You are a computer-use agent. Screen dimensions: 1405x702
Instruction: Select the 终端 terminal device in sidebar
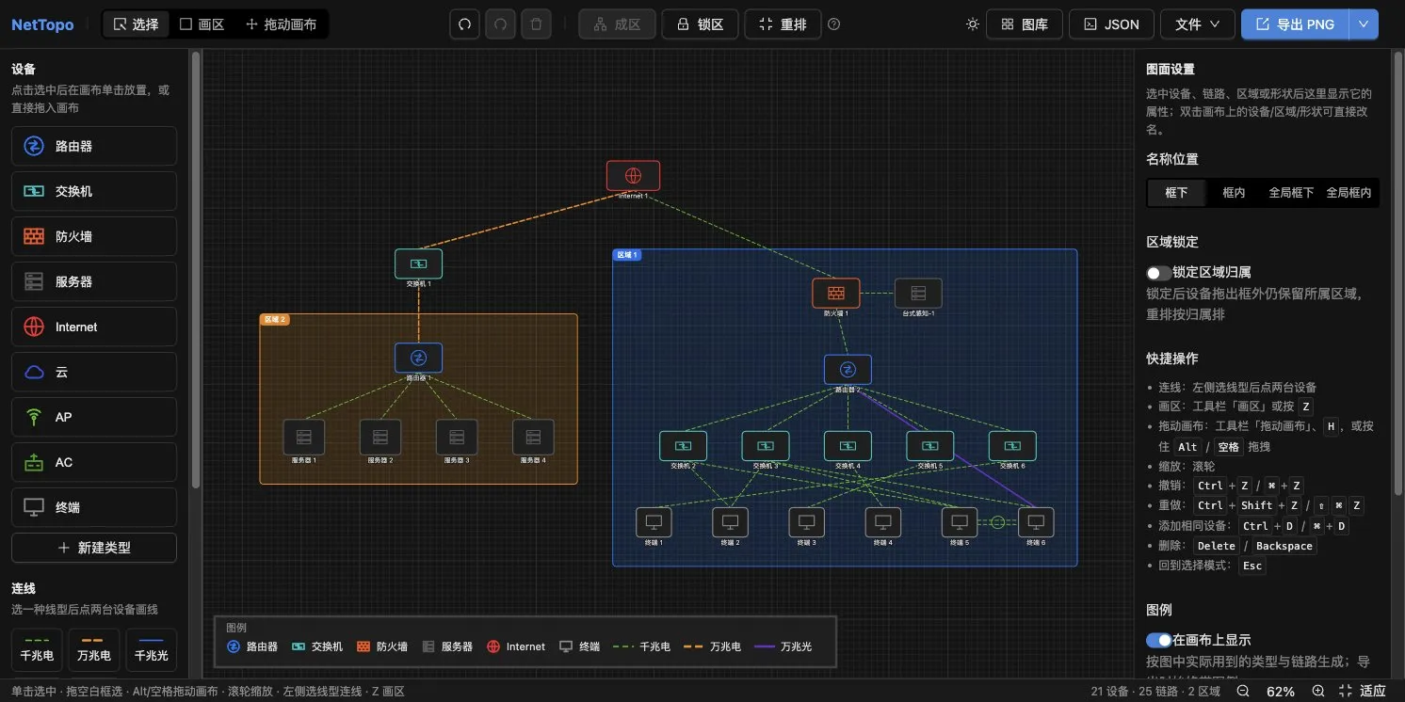(94, 507)
